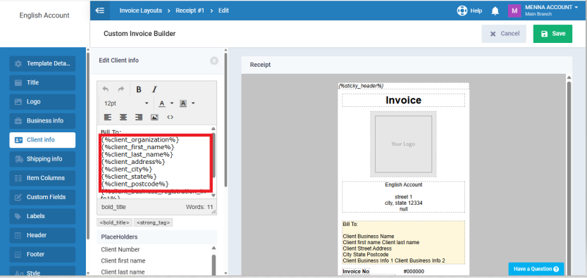
Task: Insert the <bold_title> tag button
Action: (x=115, y=222)
